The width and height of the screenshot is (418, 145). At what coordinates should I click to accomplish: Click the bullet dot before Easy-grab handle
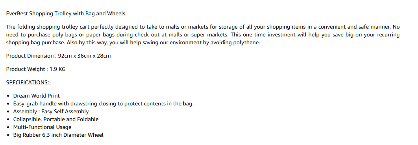pos(9,104)
